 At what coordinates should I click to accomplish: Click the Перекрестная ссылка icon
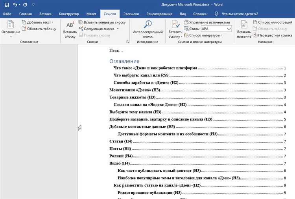(255, 35)
